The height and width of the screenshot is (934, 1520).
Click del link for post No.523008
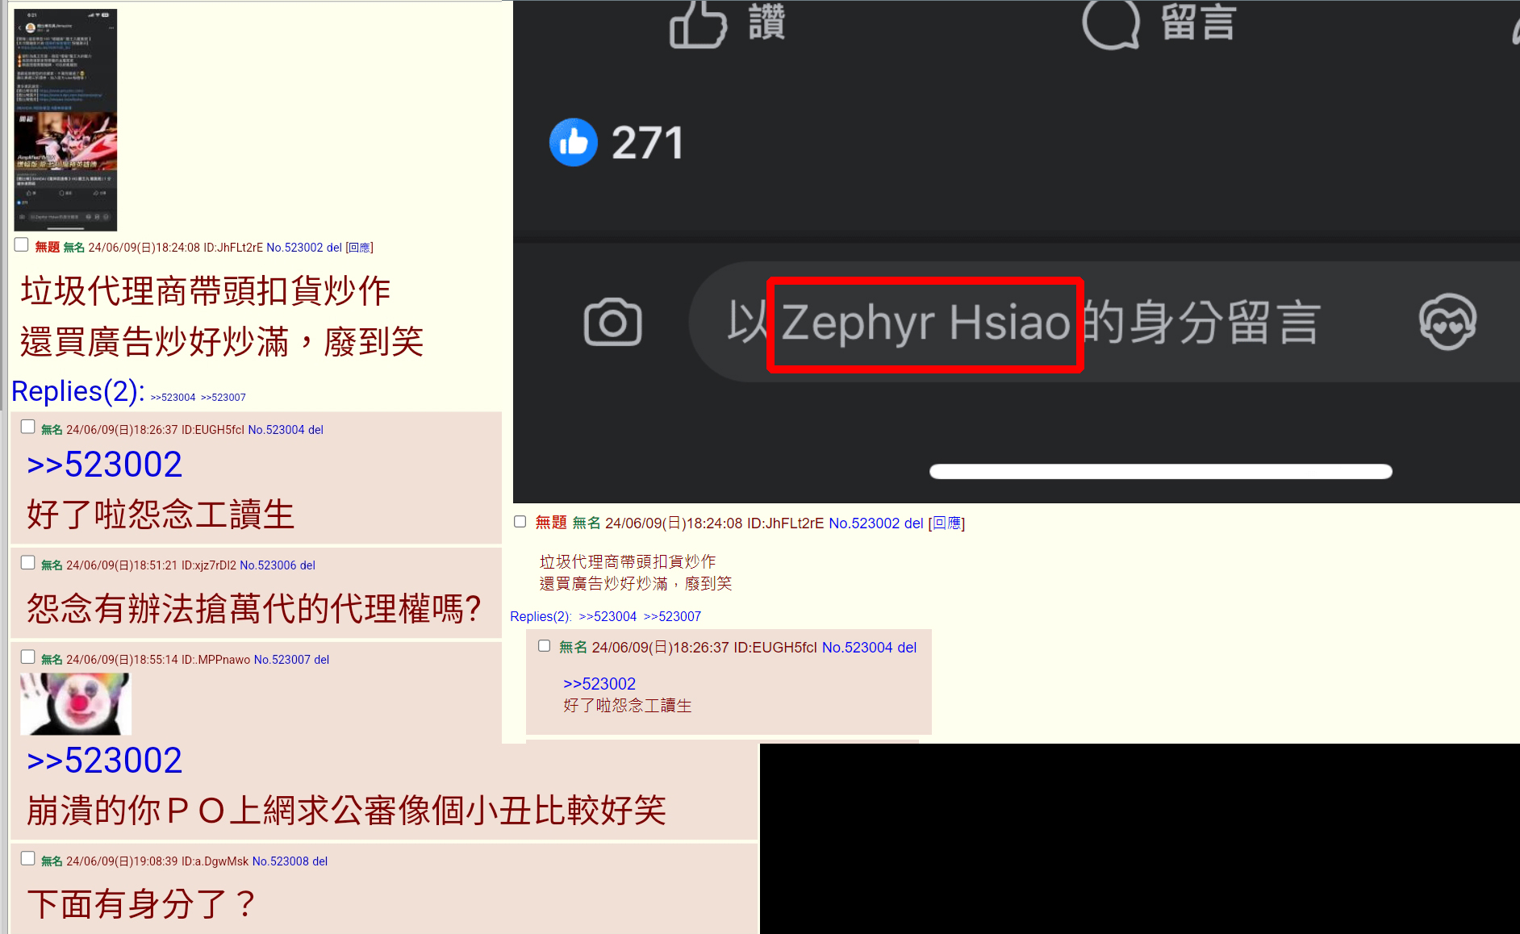320,861
